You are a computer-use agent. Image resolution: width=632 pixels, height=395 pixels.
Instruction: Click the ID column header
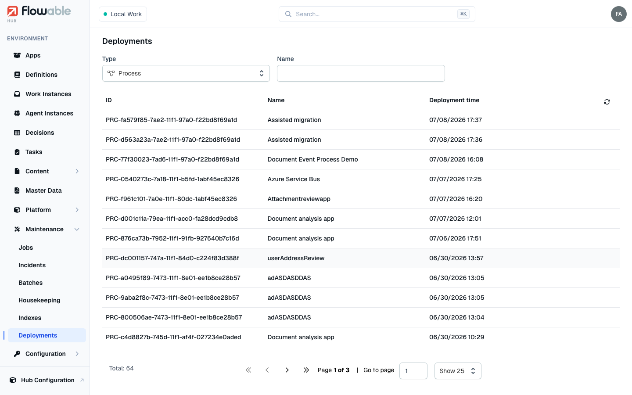click(x=109, y=100)
